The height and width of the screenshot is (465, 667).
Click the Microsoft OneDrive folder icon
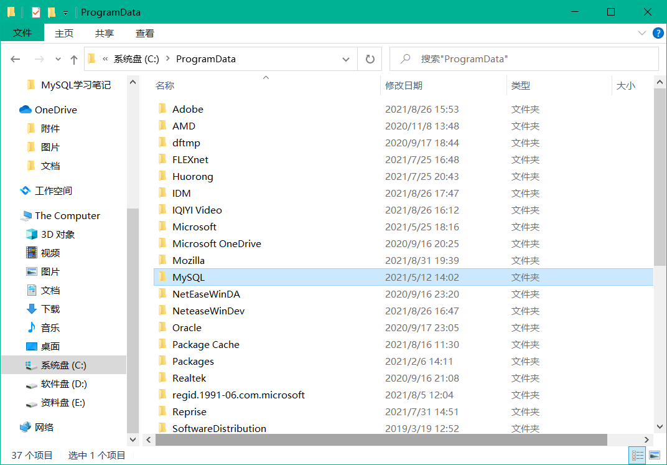click(162, 243)
